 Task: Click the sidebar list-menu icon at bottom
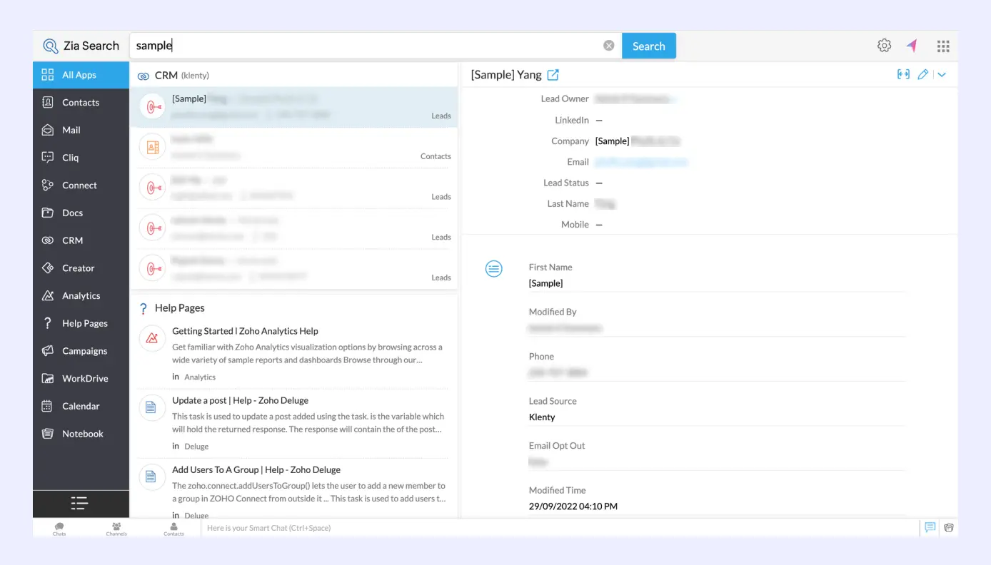pos(79,504)
